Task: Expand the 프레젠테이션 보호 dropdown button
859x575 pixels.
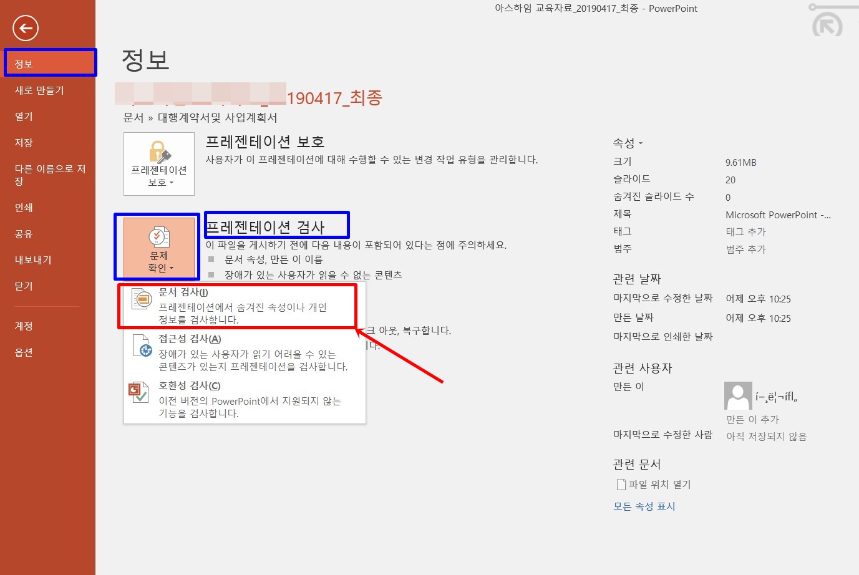Action: [x=159, y=164]
